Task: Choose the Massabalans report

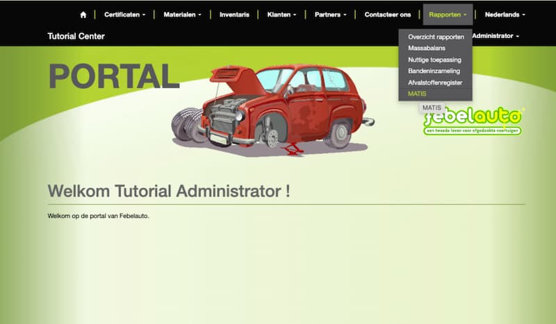Action: pos(427,48)
